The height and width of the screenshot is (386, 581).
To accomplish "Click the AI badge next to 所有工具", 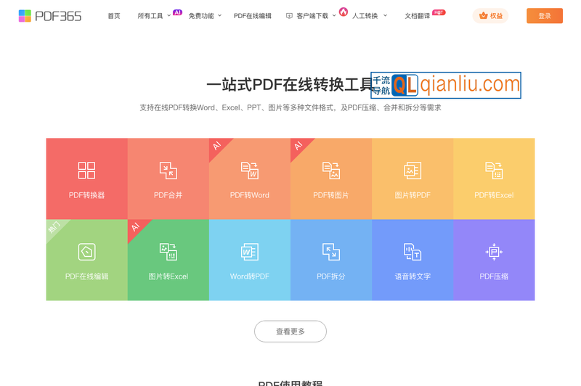I will tap(177, 12).
